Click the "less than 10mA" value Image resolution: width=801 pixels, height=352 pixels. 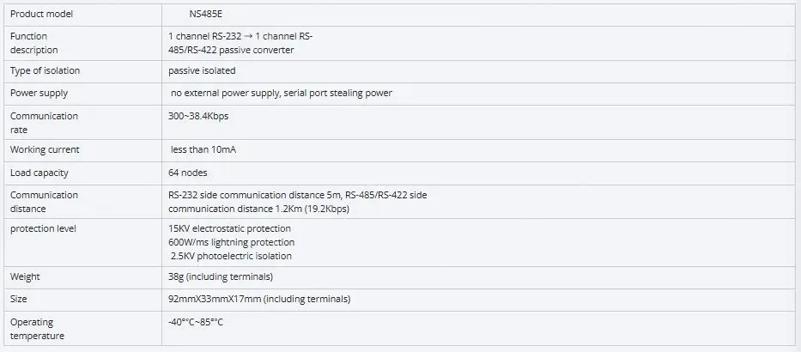[x=203, y=150]
